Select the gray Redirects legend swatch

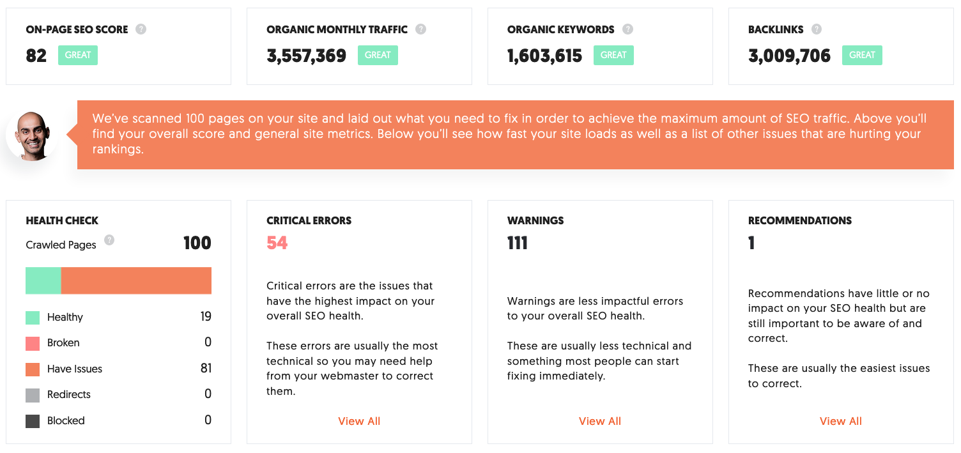[33, 395]
